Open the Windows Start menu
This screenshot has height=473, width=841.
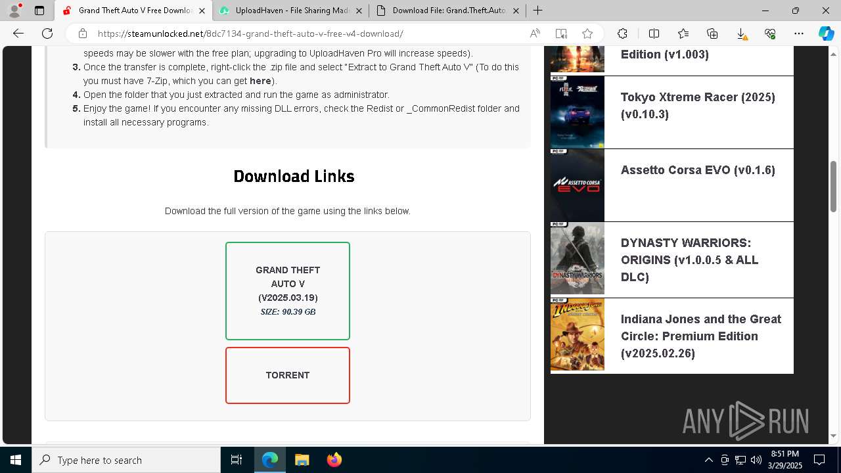click(16, 460)
